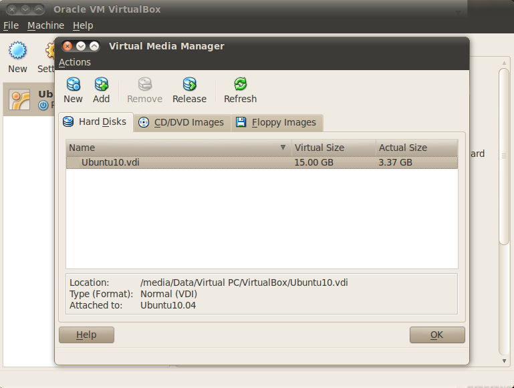The height and width of the screenshot is (388, 514).
Task: Click the Settings gear icon in VirtualBox main window
Action: click(50, 50)
